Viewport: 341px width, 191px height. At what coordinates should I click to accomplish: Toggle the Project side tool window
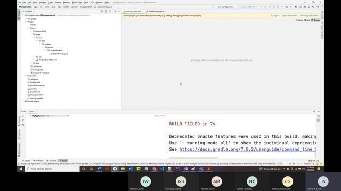point(19,15)
